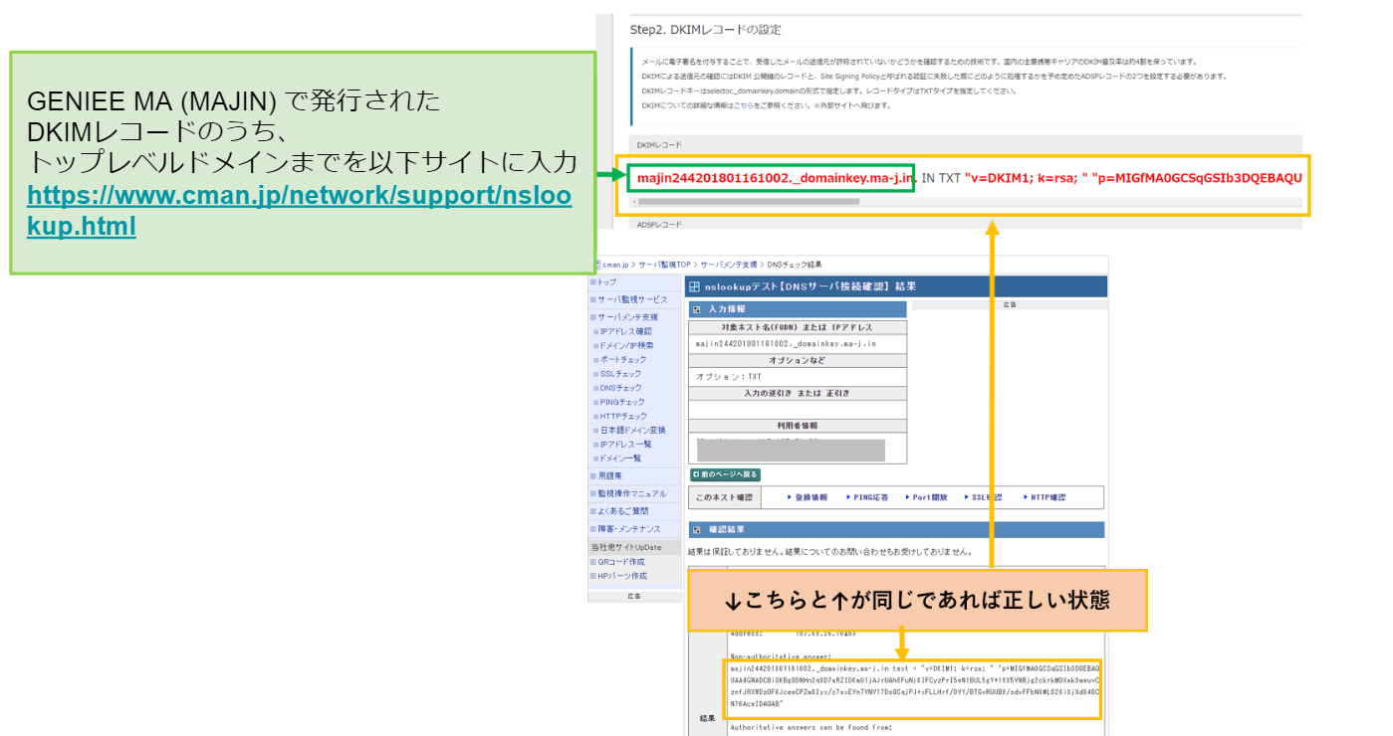The width and height of the screenshot is (1393, 736).
Task: Click the DKIM record horizontal scrollbar
Action: point(749,201)
